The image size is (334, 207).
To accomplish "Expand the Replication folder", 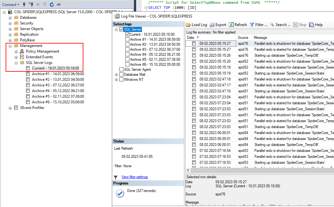I will coord(10,35).
